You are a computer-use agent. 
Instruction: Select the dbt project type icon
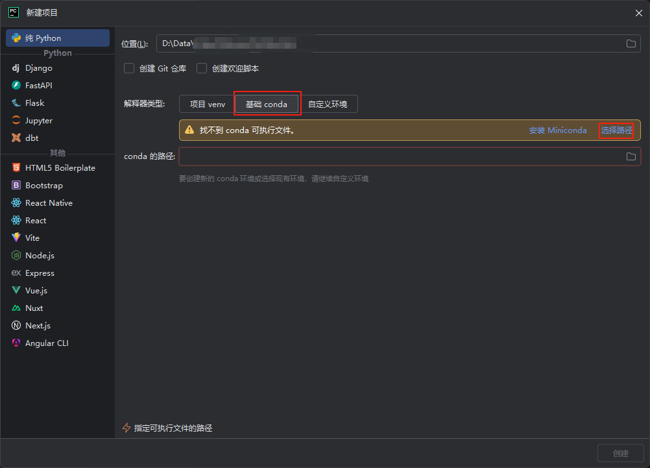tap(16, 138)
